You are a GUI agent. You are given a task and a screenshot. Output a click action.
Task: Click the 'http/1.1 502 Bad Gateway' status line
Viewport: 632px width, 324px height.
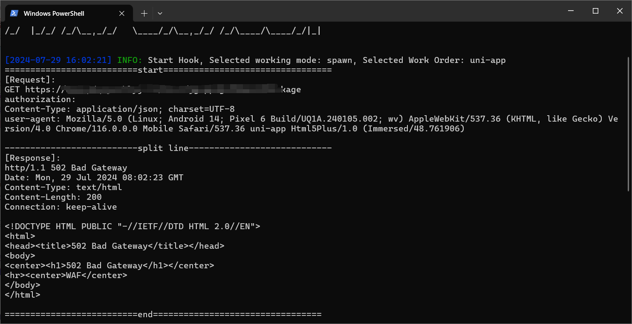click(x=66, y=168)
